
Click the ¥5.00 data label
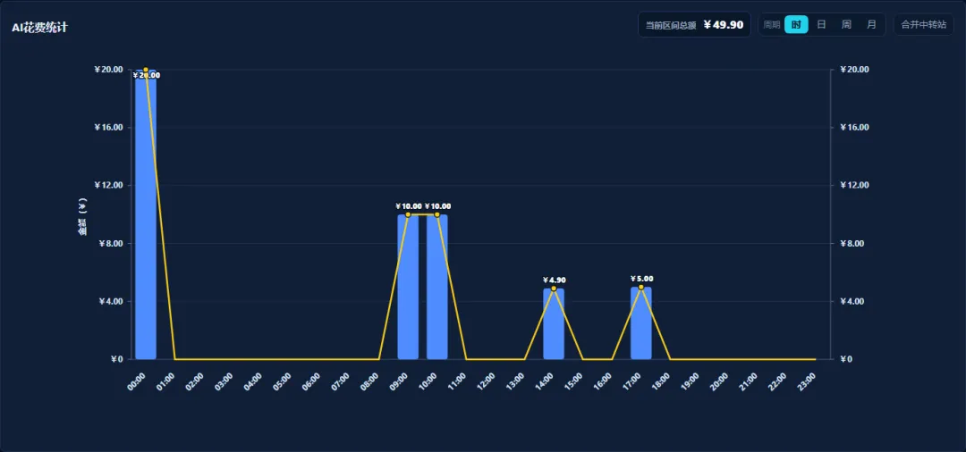pos(642,279)
